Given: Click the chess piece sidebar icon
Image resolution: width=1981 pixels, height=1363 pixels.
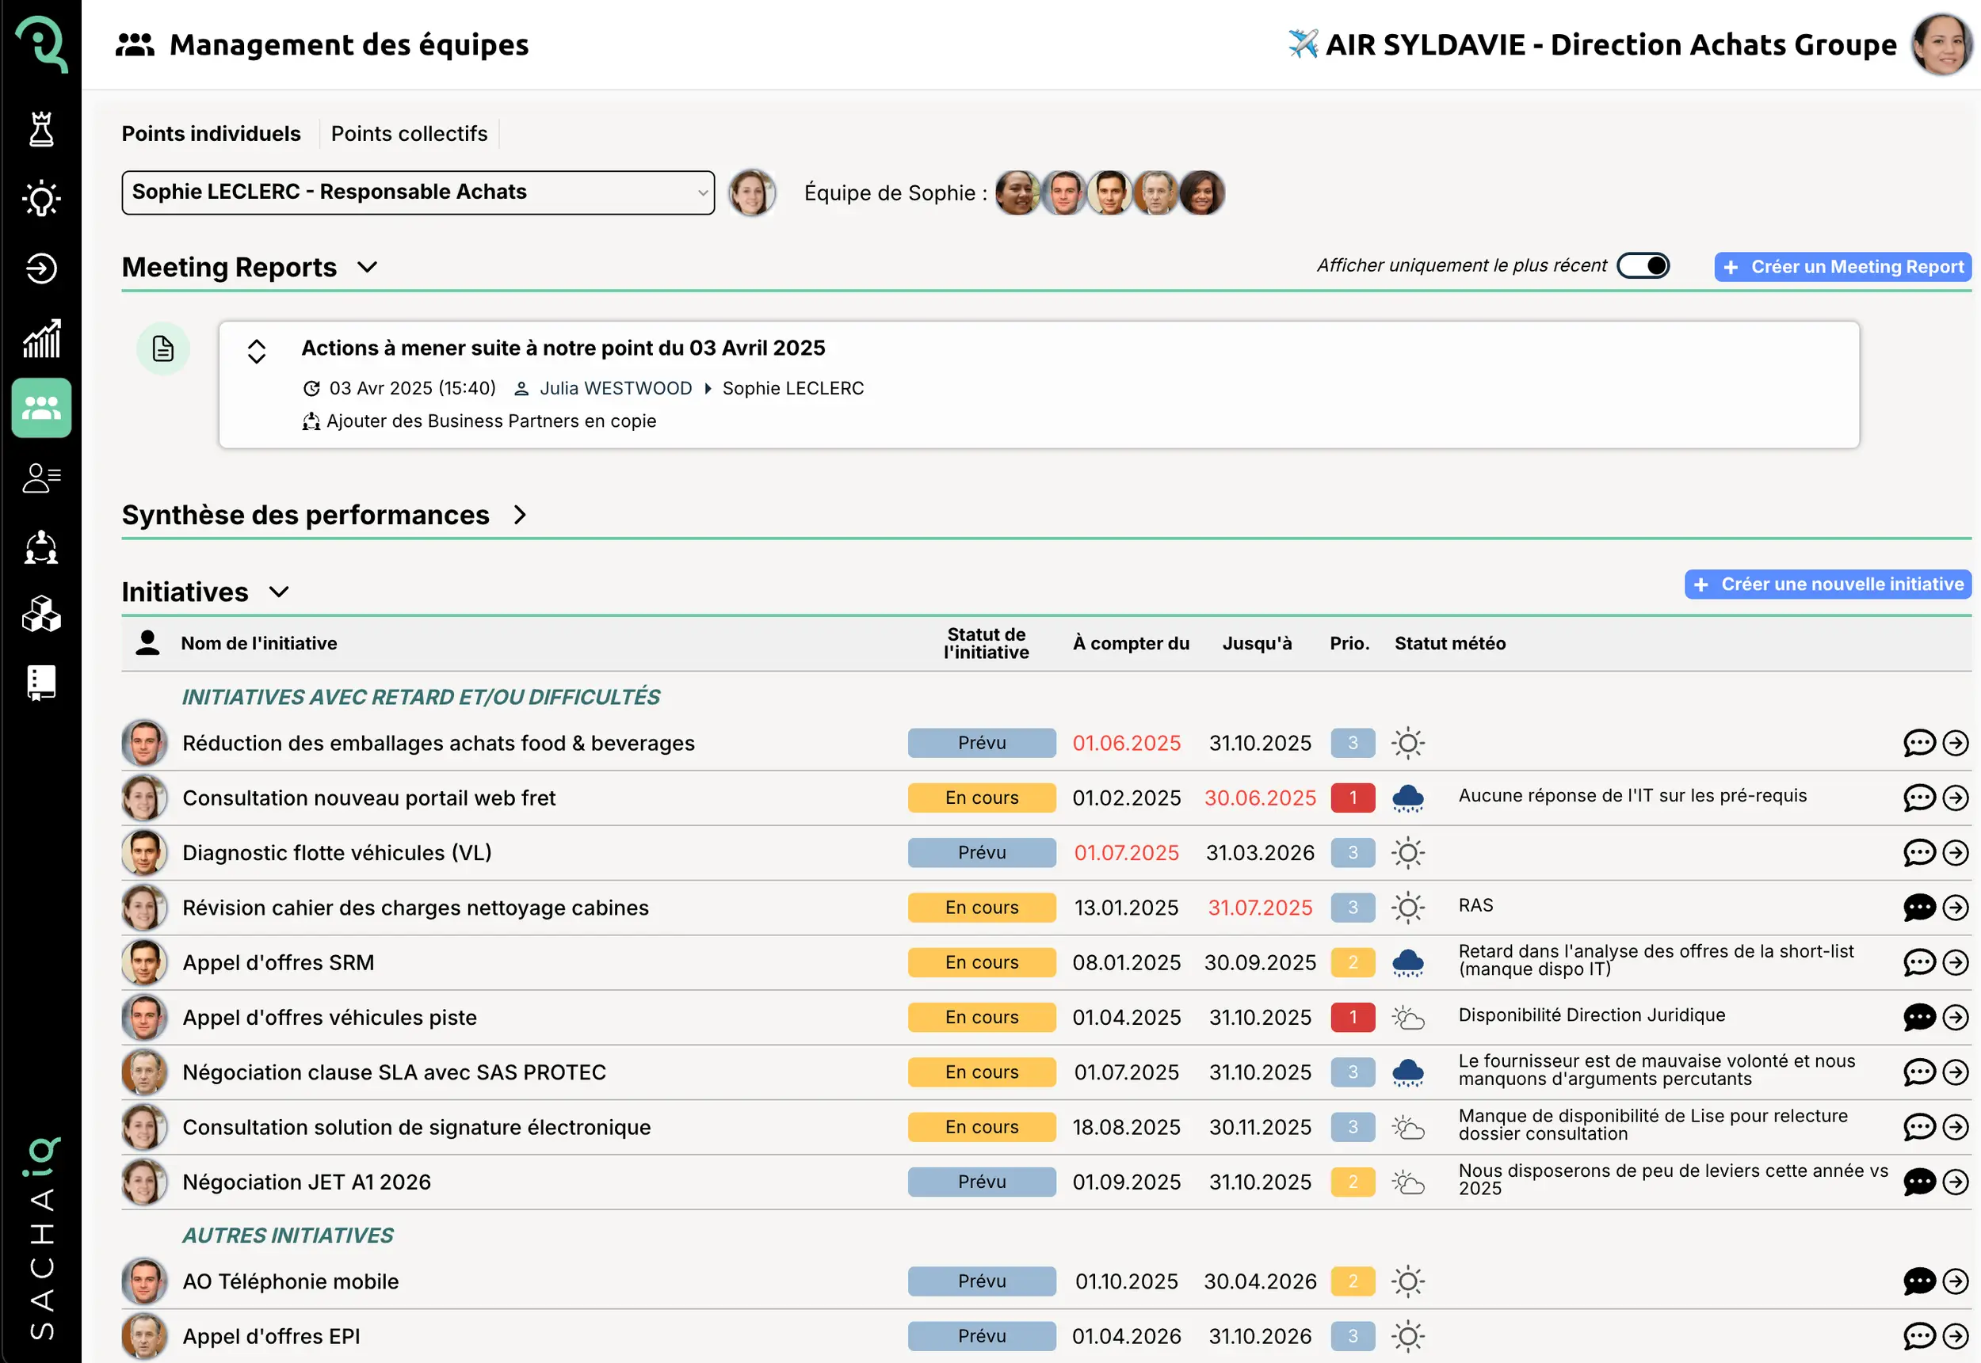Looking at the screenshot, I should click(41, 130).
